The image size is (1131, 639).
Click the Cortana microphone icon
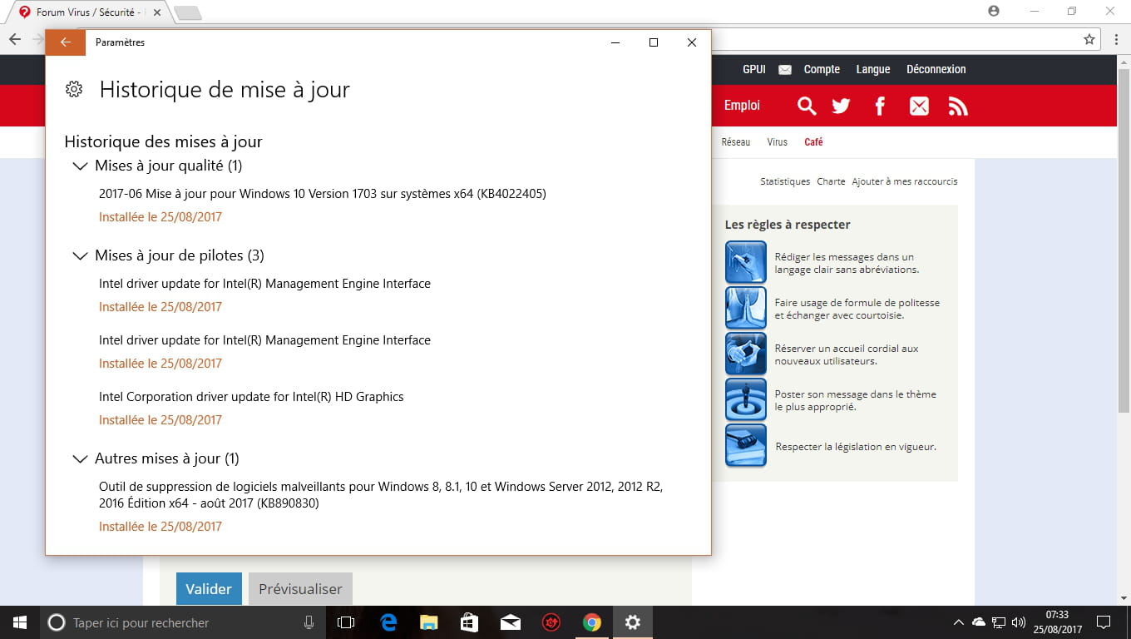(309, 622)
